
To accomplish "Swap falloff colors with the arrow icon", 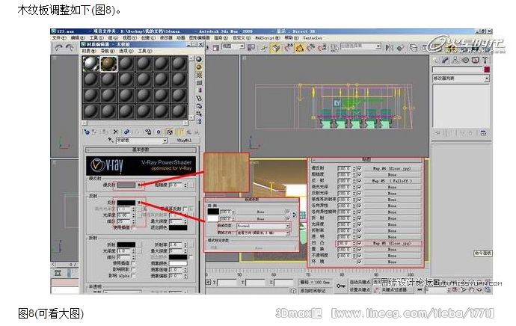I will (294, 215).
